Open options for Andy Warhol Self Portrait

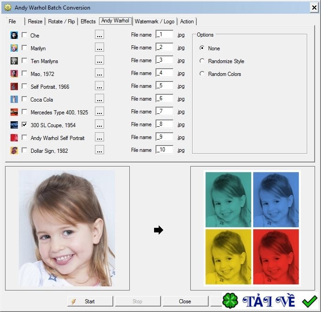(100, 137)
